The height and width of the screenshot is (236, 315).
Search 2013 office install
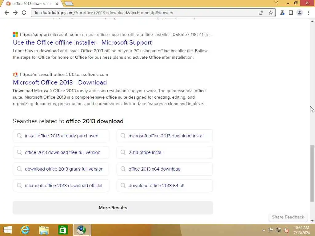165,152
